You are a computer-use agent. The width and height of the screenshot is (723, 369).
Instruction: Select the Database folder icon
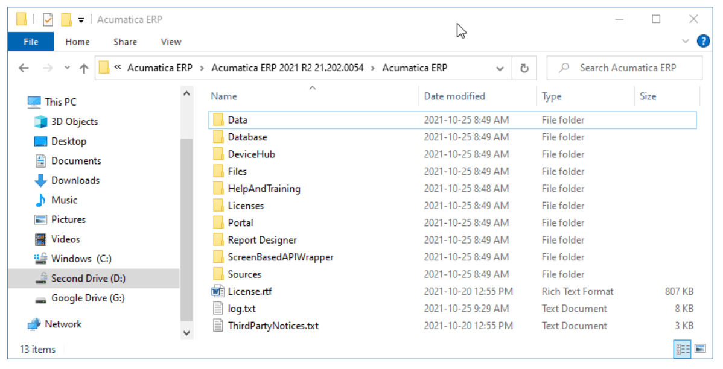click(218, 137)
